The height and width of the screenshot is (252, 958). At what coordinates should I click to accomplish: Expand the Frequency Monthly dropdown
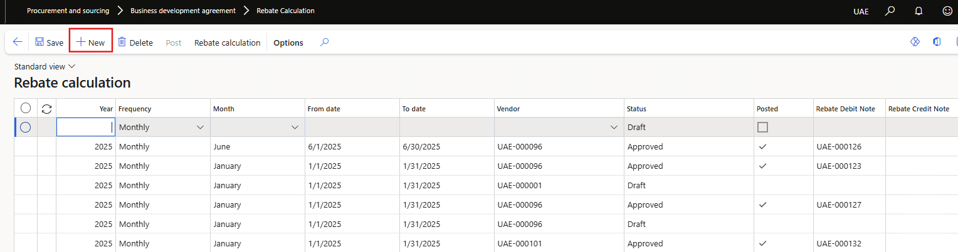tap(200, 127)
